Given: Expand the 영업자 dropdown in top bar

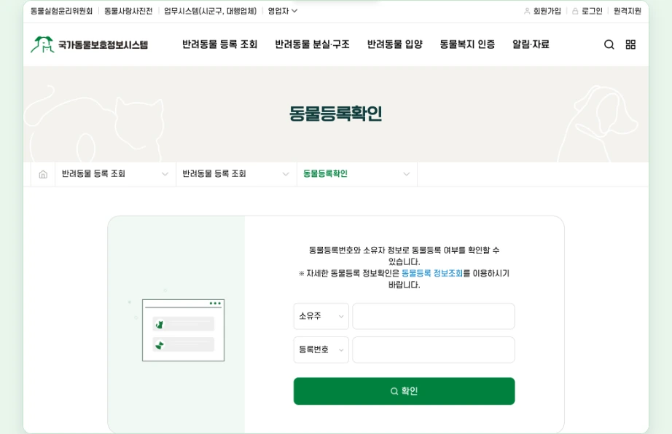Looking at the screenshot, I should 282,11.
